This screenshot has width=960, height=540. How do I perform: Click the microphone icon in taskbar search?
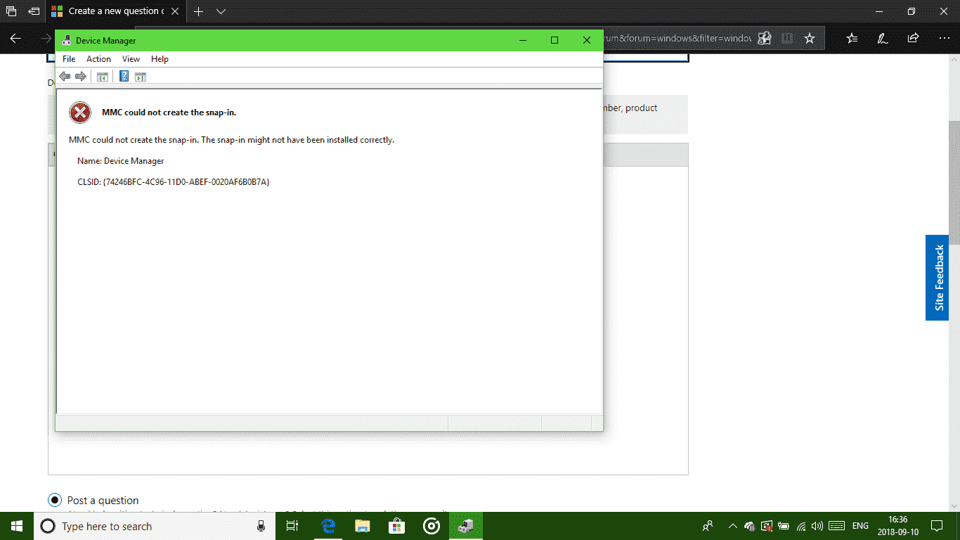pyautogui.click(x=261, y=526)
